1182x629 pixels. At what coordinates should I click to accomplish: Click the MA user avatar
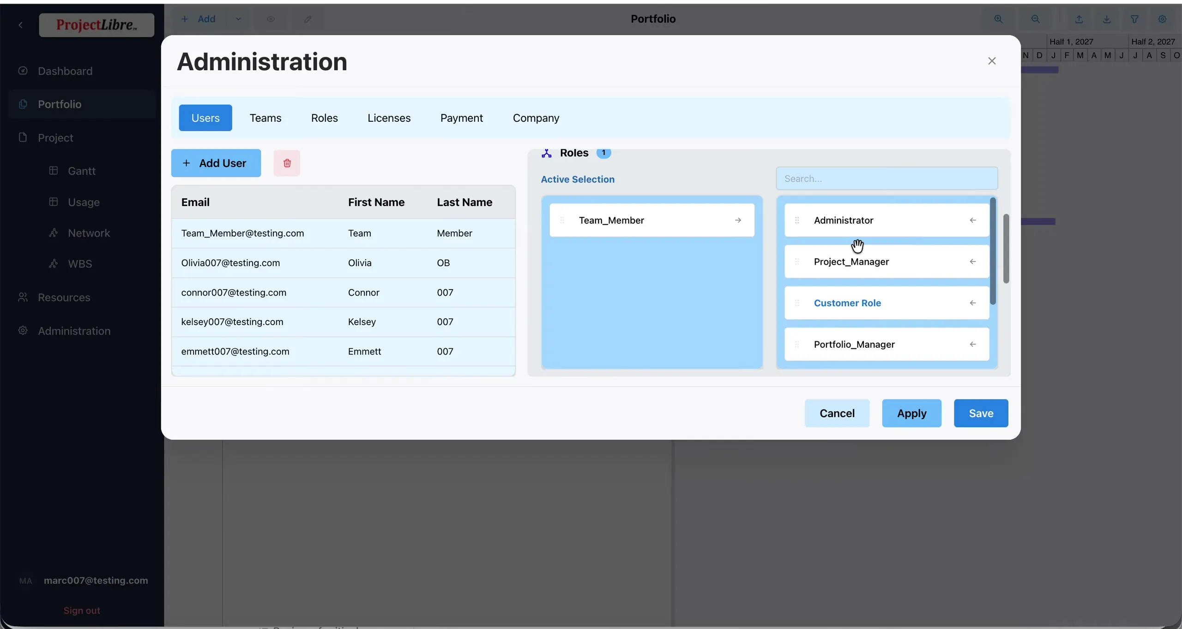tap(26, 581)
